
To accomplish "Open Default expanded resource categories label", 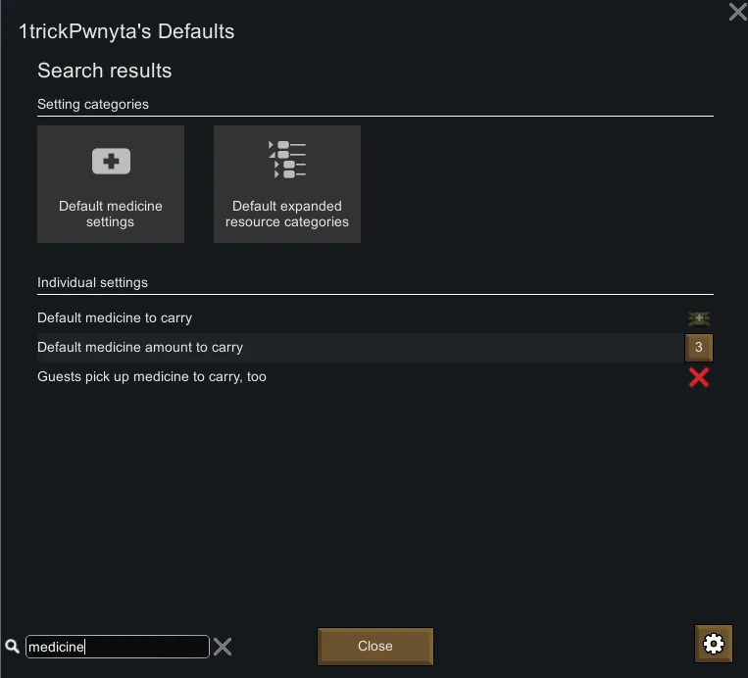I will click(x=287, y=214).
